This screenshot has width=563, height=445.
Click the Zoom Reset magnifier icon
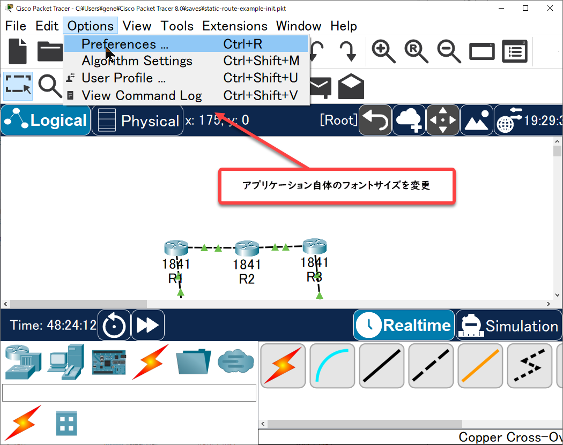pos(416,51)
